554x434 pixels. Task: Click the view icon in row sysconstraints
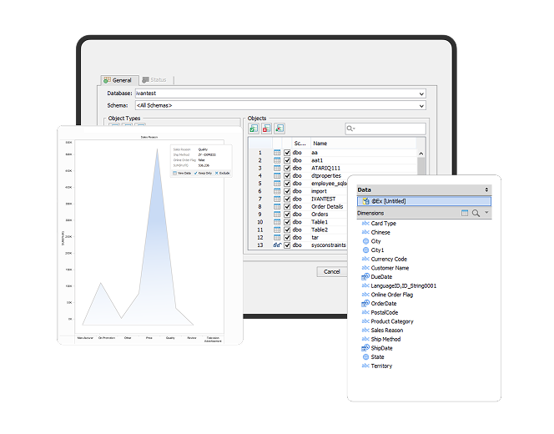click(x=277, y=245)
